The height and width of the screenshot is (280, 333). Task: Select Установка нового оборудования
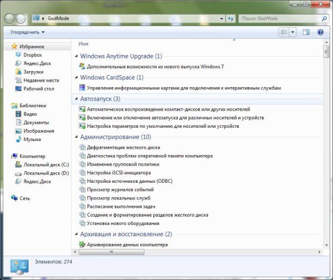[x=123, y=223]
